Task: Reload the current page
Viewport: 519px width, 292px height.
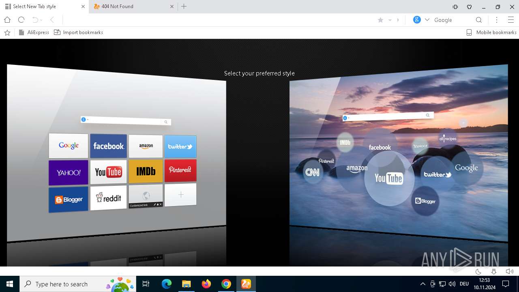Action: tap(21, 20)
